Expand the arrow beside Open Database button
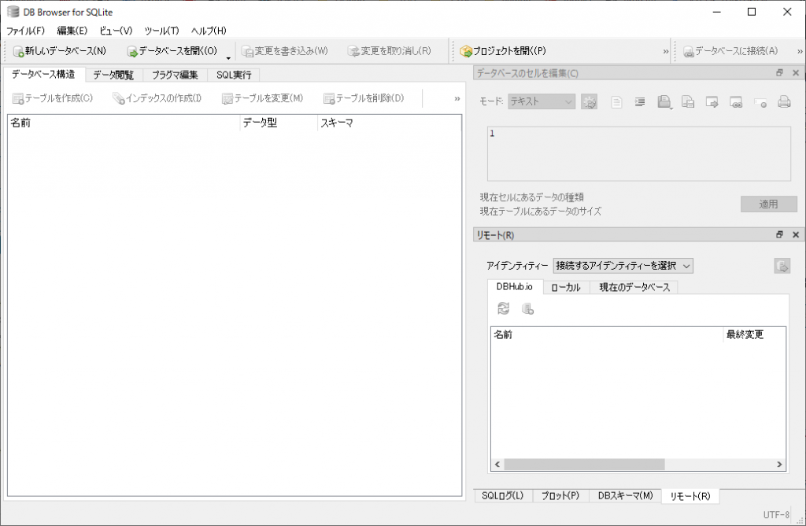 pyautogui.click(x=228, y=57)
